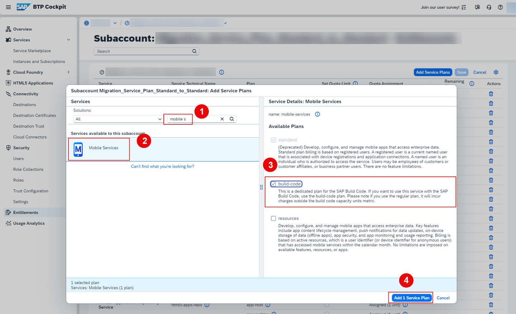Open the Solutions "All" dropdown

tap(118, 119)
